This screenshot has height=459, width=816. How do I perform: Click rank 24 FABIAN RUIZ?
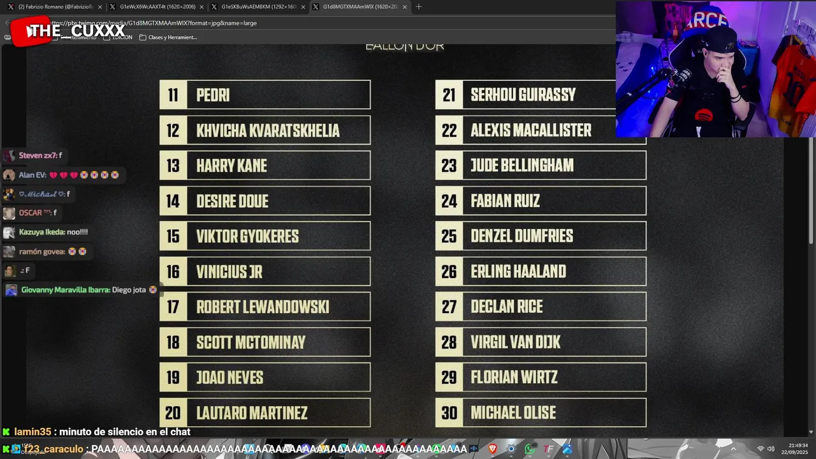pos(541,201)
